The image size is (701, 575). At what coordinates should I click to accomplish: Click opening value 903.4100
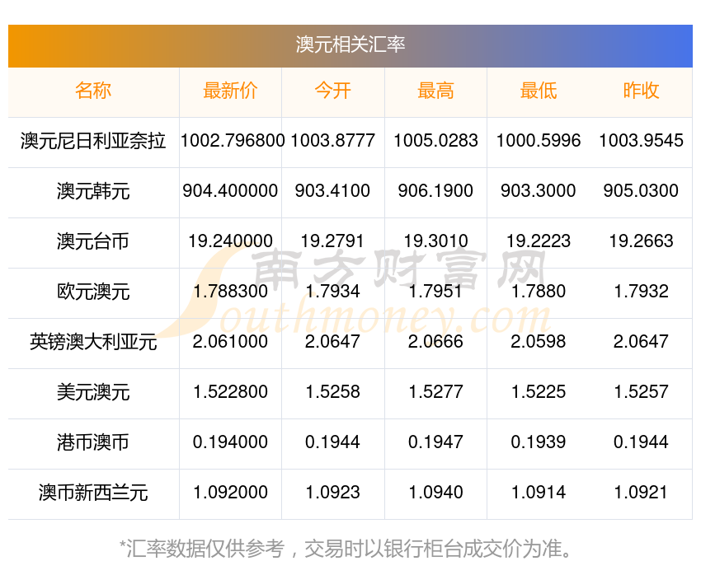[332, 191]
